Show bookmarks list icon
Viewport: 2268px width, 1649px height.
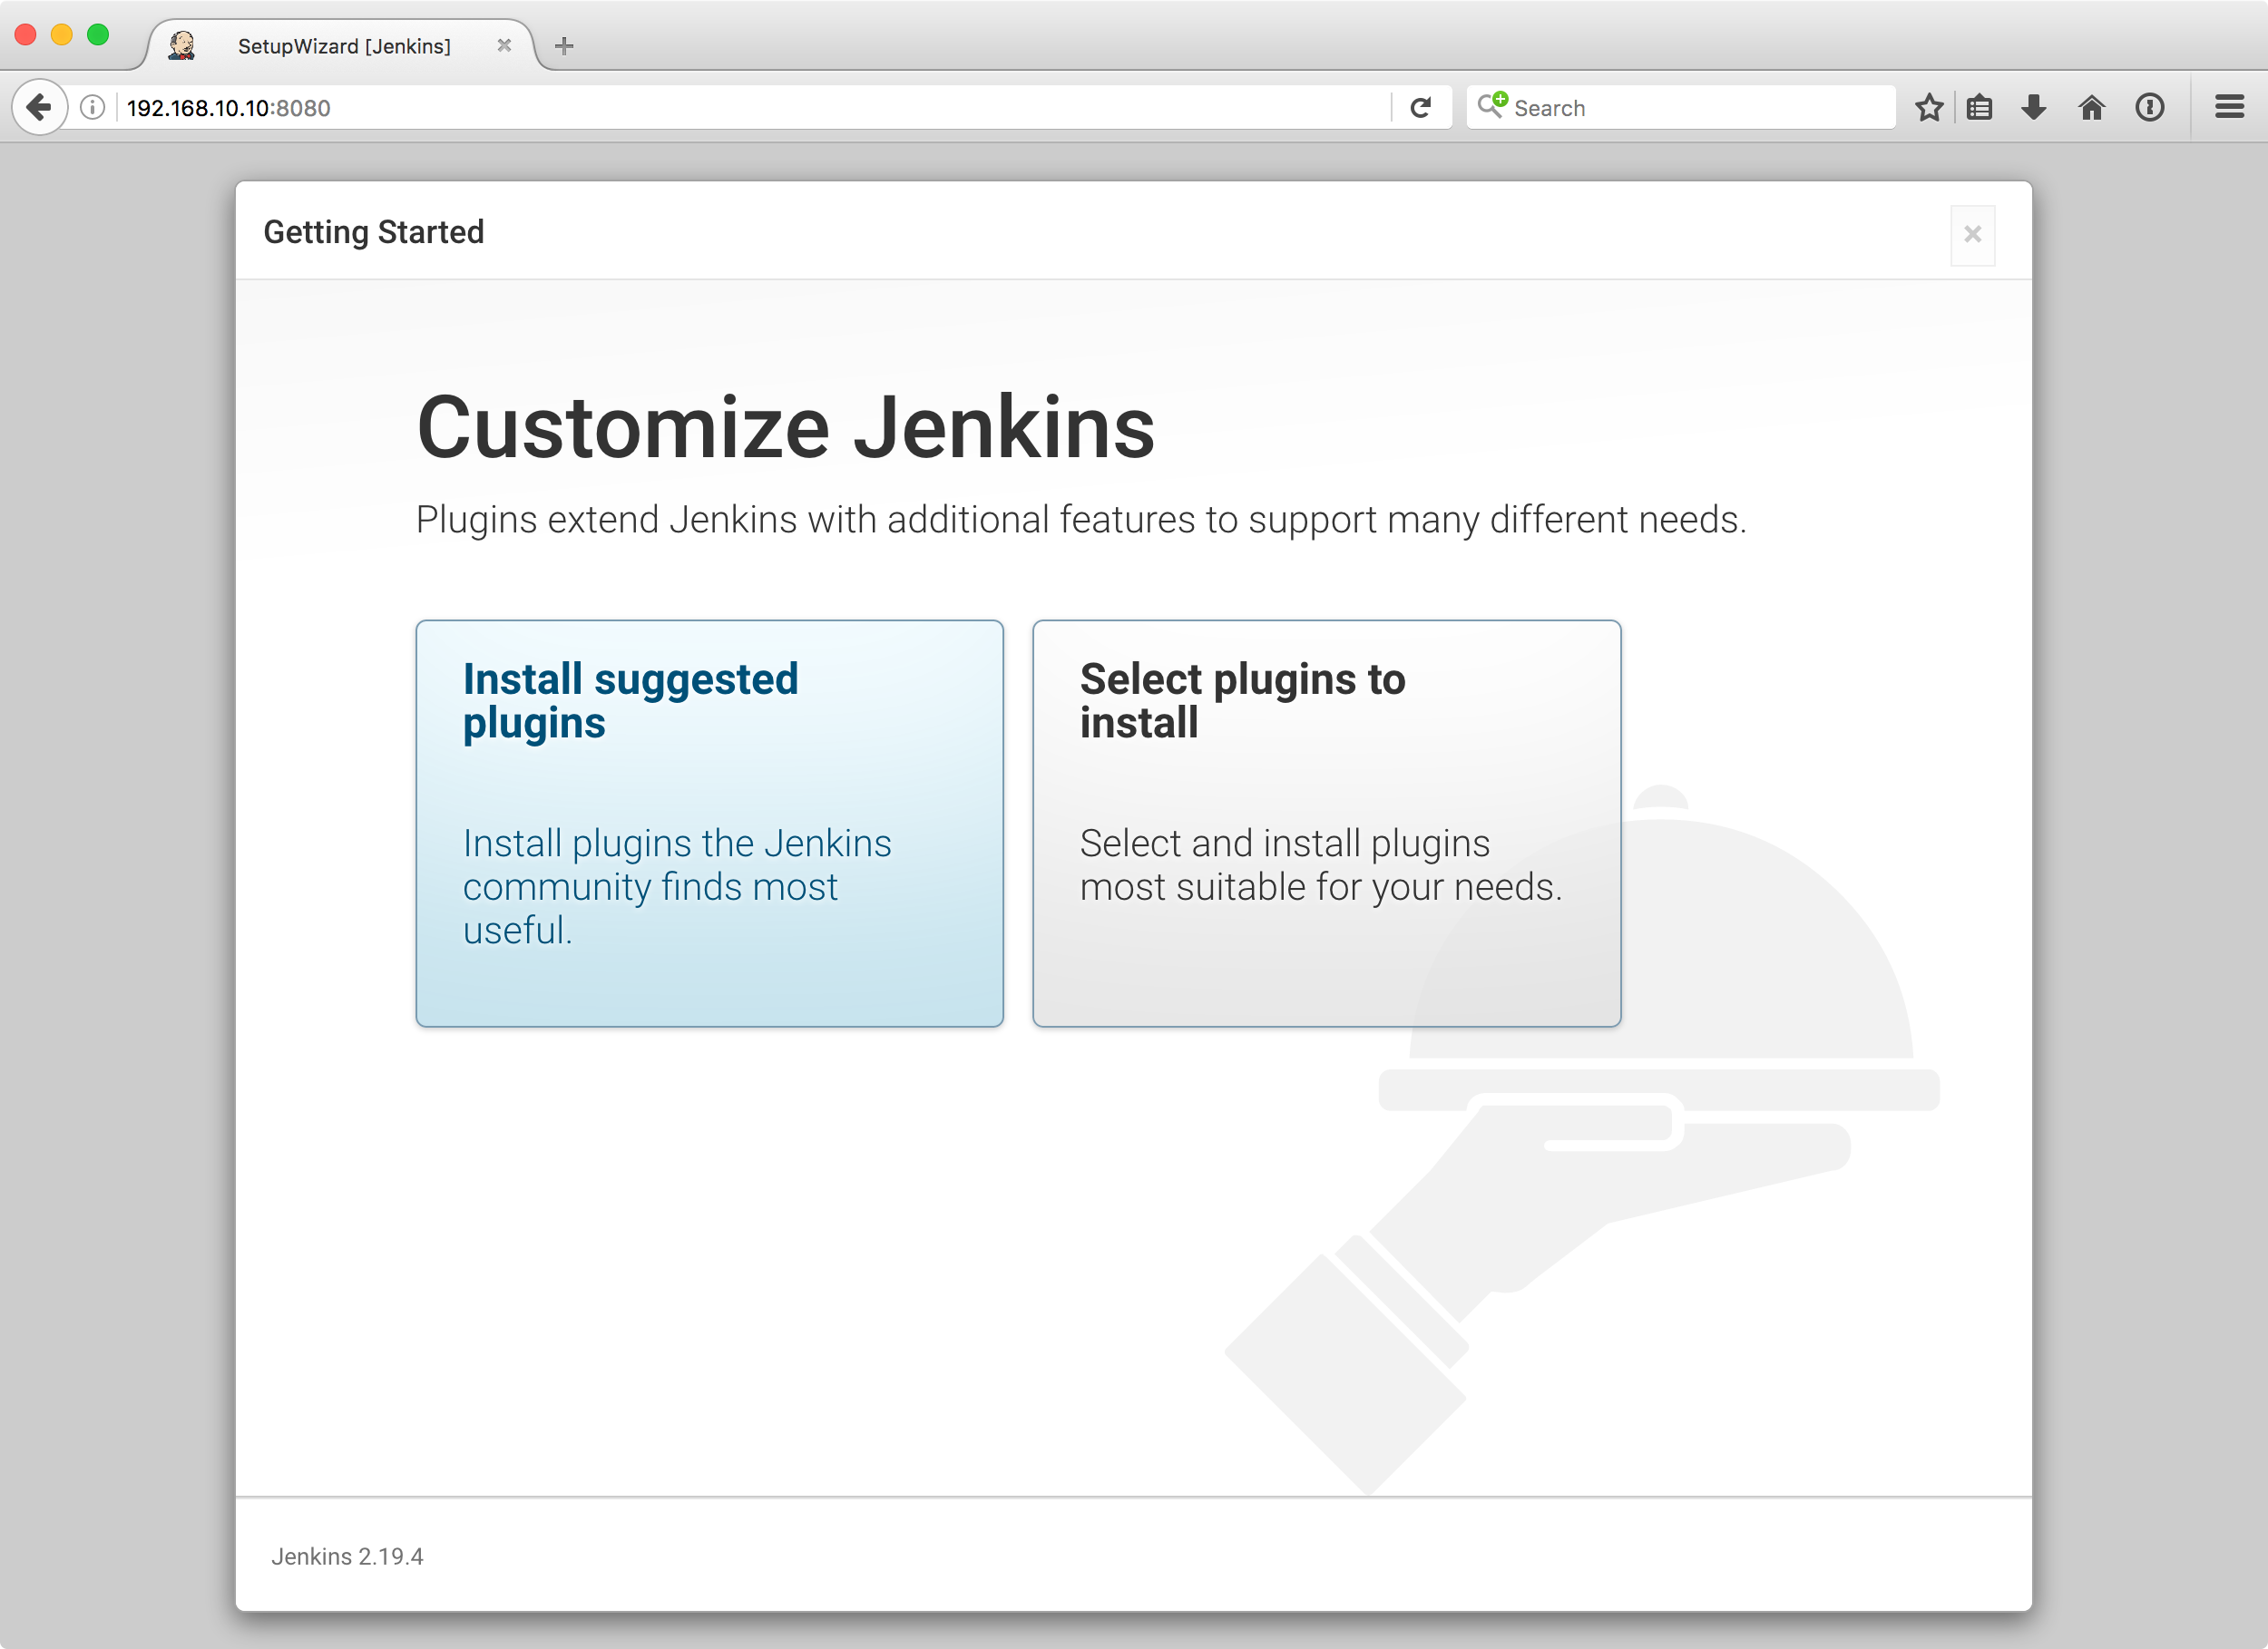(1979, 107)
